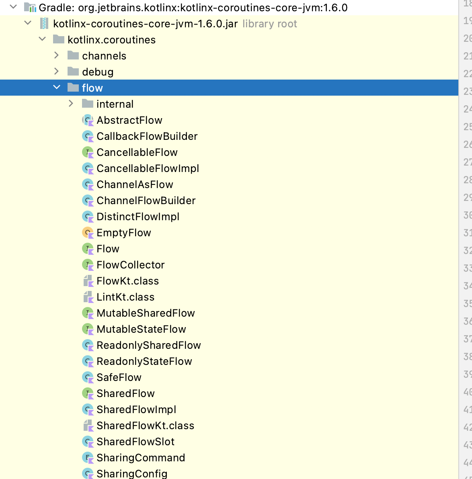
Task: Click the CallbackFlowBuilder class icon
Action: pos(88,136)
